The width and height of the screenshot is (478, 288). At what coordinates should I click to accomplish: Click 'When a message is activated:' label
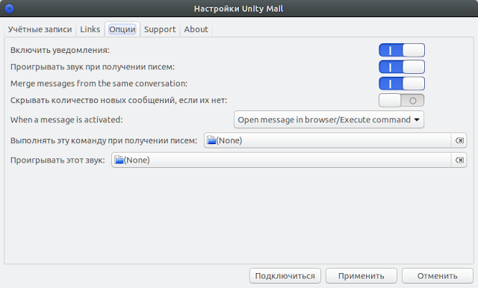(x=66, y=119)
